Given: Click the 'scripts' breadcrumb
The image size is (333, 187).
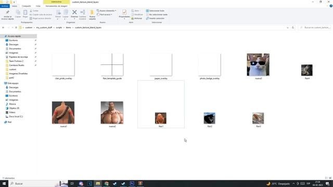Looking at the screenshot, I should click(59, 28).
